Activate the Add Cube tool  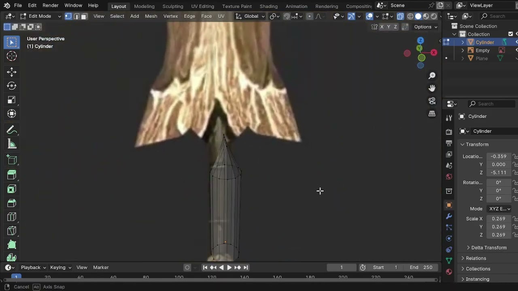tap(12, 160)
